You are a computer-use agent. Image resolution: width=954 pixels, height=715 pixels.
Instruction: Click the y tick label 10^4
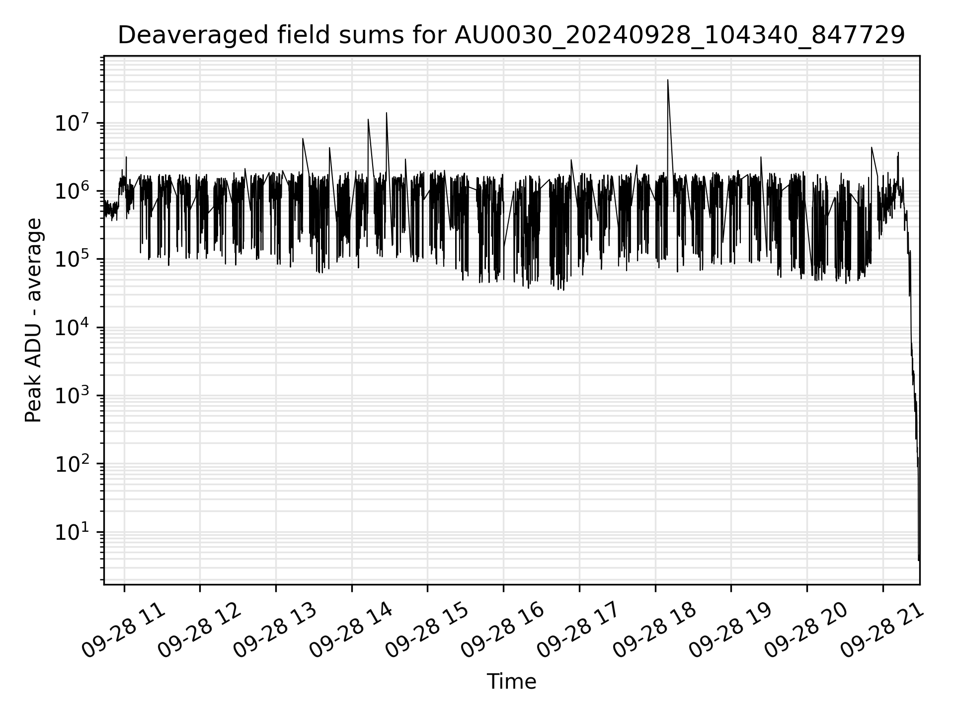(x=72, y=327)
